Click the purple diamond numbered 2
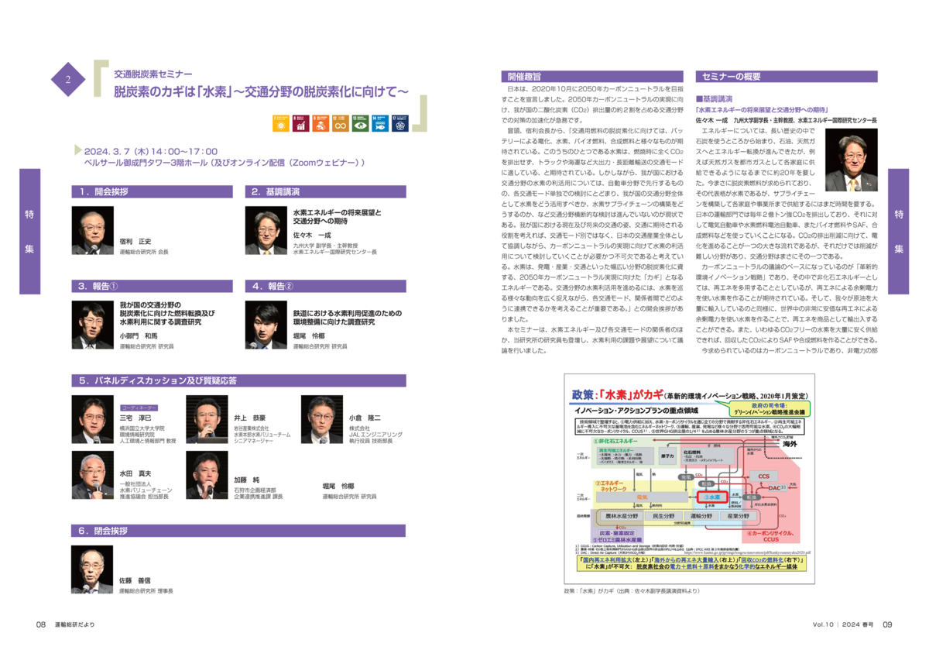929x657 pixels. tap(68, 80)
